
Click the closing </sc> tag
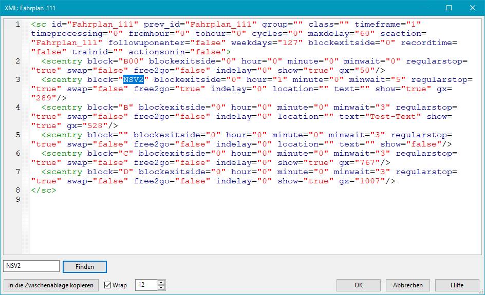(x=44, y=191)
